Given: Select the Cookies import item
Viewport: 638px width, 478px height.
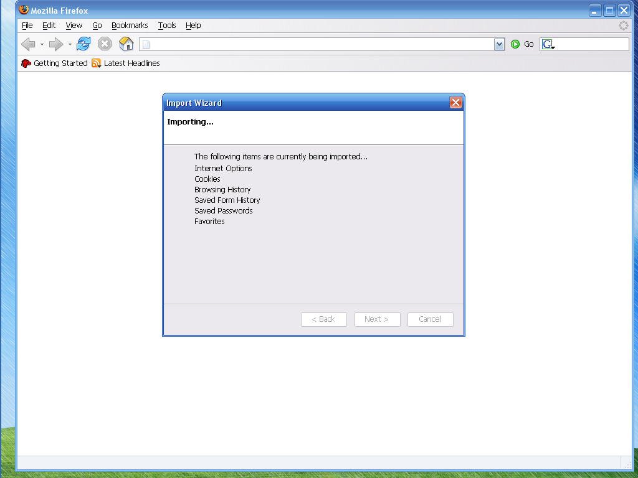Looking at the screenshot, I should 207,179.
